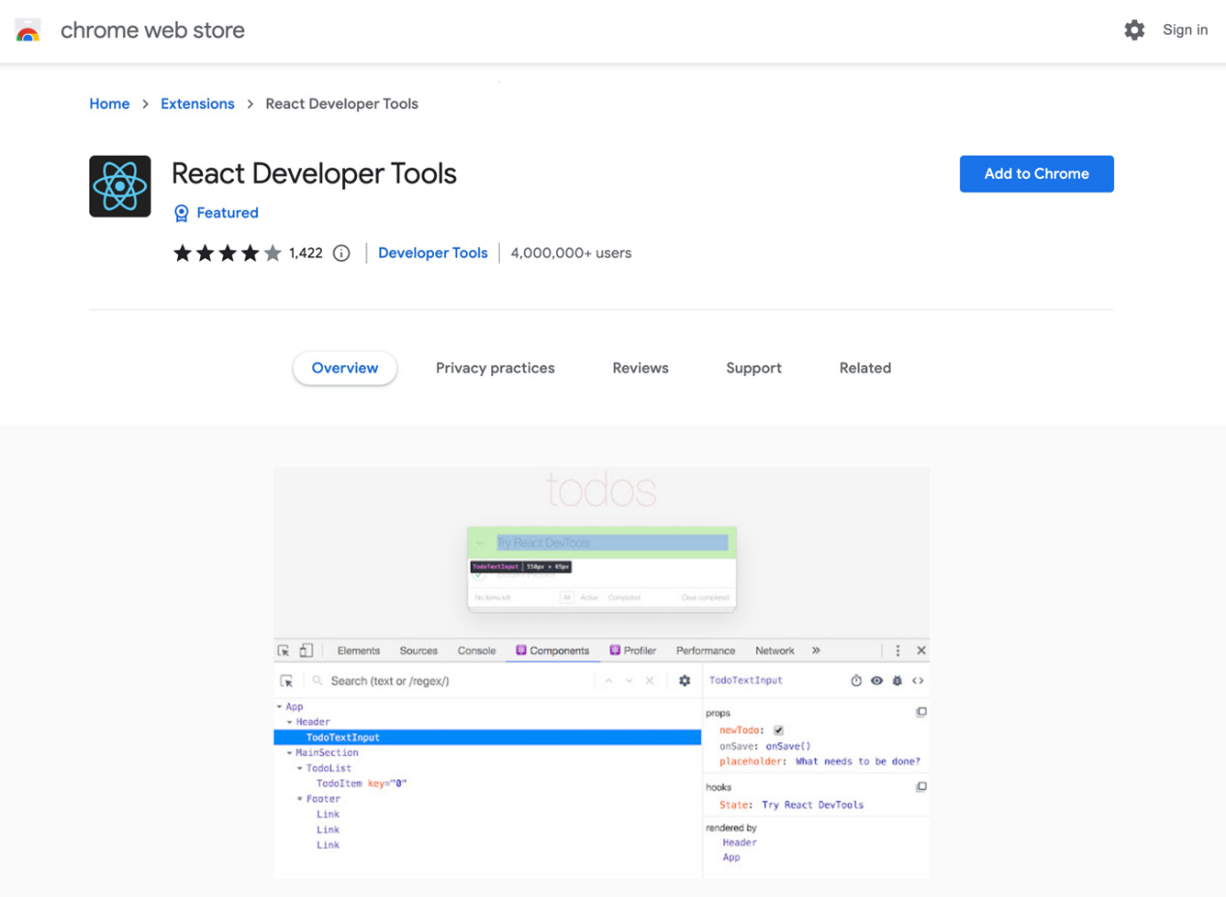Click the DevTools three-dot menu icon
Viewport: 1226px width, 897px height.
click(898, 650)
